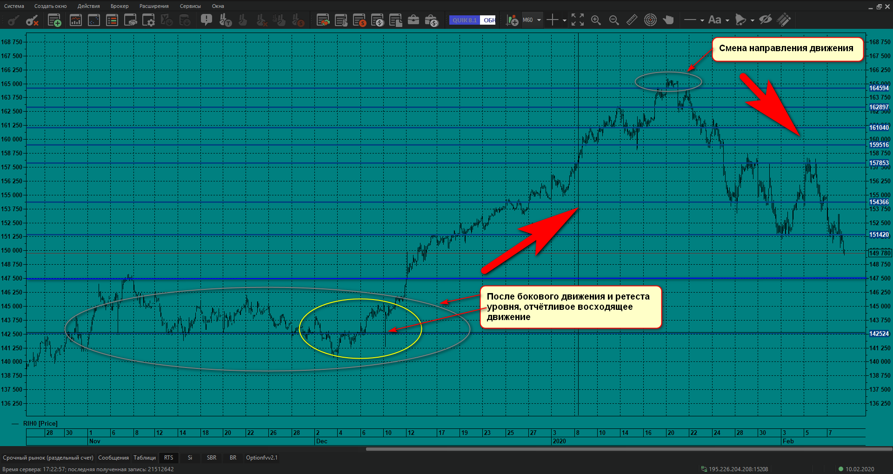Click the current price 149 780 label

[x=880, y=253]
